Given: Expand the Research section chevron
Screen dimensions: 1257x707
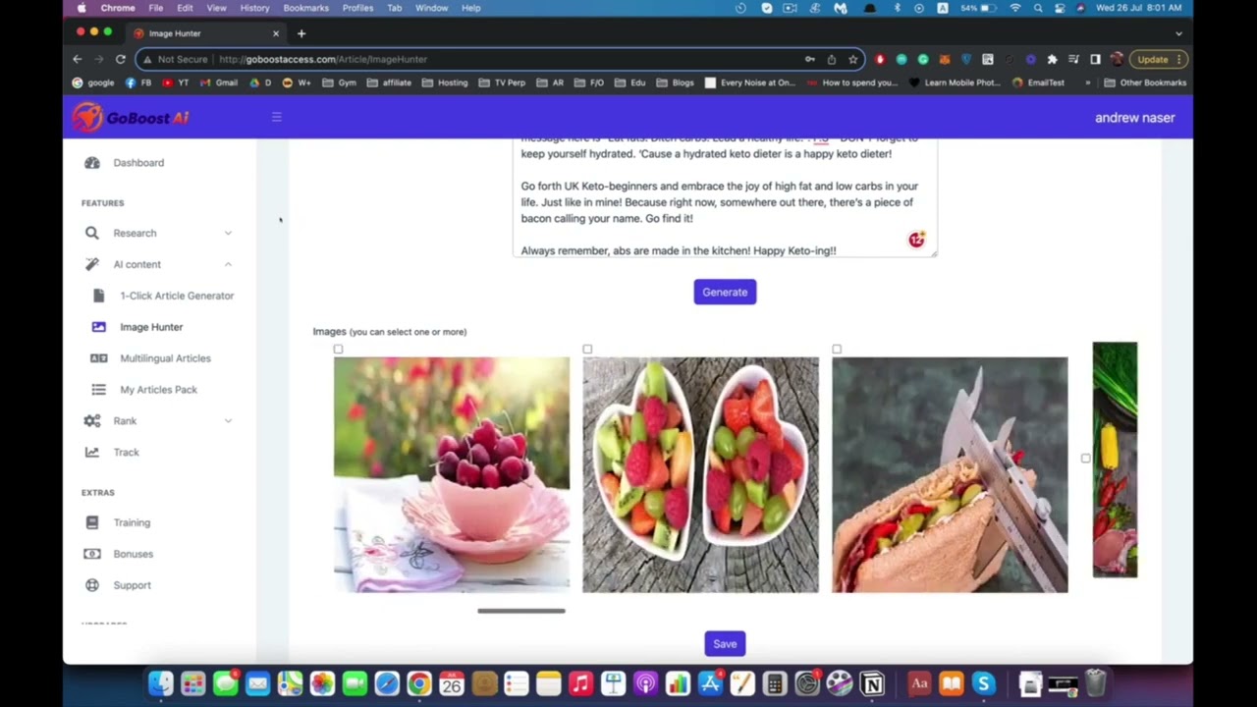Looking at the screenshot, I should (228, 234).
